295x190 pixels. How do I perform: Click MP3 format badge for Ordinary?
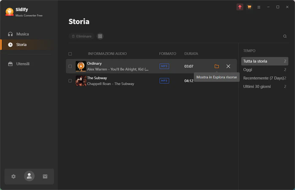coord(164,66)
